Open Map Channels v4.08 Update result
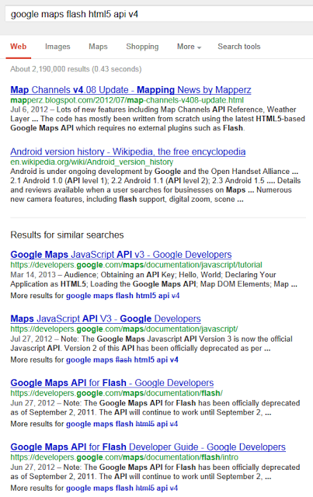The height and width of the screenshot is (497, 313). point(130,90)
